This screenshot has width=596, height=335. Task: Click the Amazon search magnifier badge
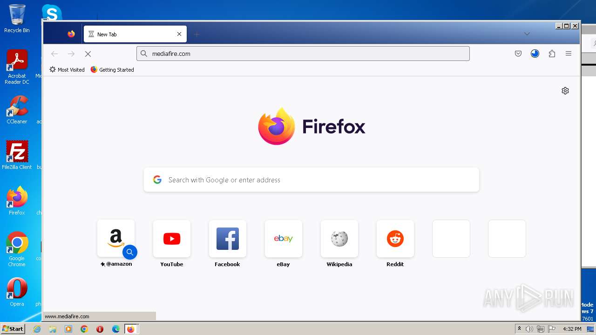click(130, 252)
